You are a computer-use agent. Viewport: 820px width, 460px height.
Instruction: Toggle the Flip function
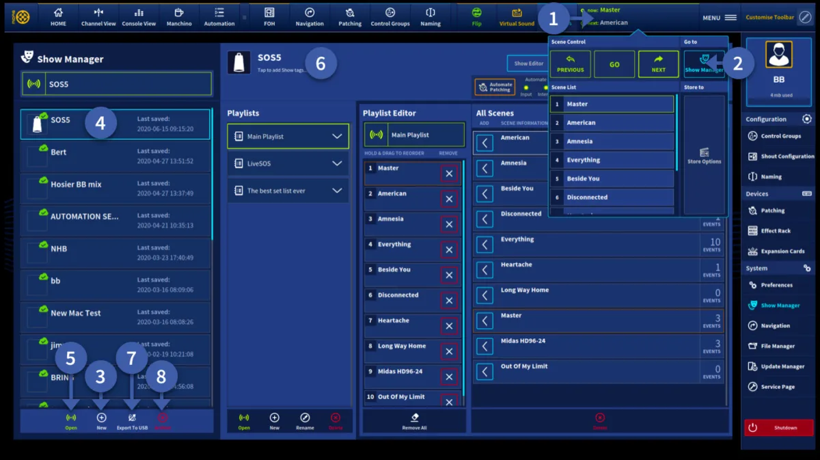tap(476, 17)
